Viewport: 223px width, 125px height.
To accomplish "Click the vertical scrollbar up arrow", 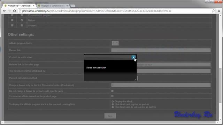I will [221, 15].
